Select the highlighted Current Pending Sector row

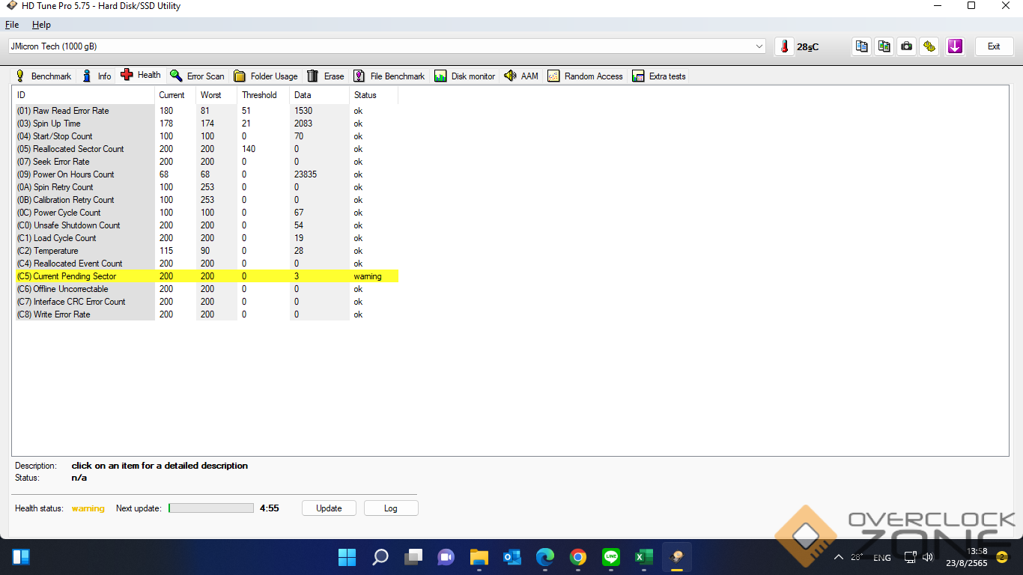(x=205, y=276)
